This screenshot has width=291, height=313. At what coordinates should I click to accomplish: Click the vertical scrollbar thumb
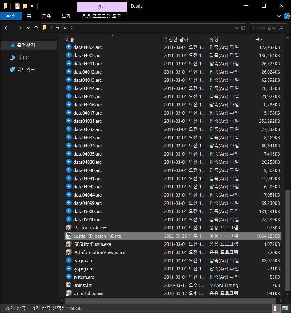[x=287, y=240]
